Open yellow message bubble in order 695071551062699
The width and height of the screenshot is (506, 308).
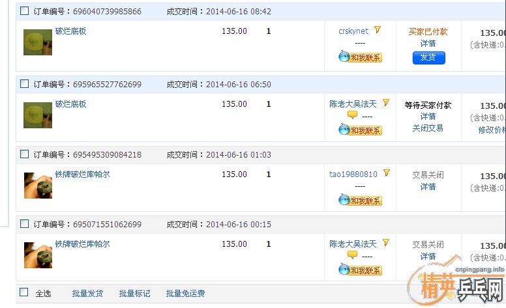tap(352, 255)
